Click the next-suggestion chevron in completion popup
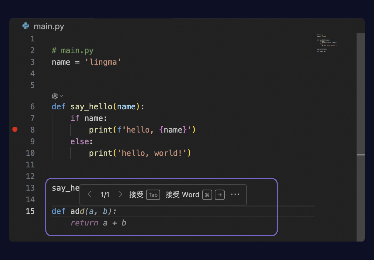The width and height of the screenshot is (374, 260). coord(120,194)
